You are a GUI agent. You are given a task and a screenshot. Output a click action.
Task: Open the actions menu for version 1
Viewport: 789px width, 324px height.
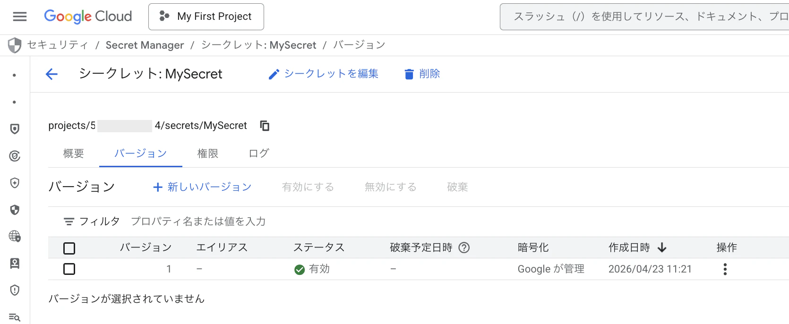(725, 269)
